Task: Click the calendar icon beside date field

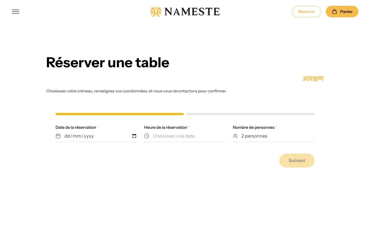Action: [x=58, y=136]
